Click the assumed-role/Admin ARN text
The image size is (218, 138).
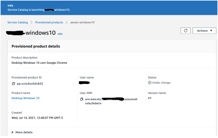111,101
